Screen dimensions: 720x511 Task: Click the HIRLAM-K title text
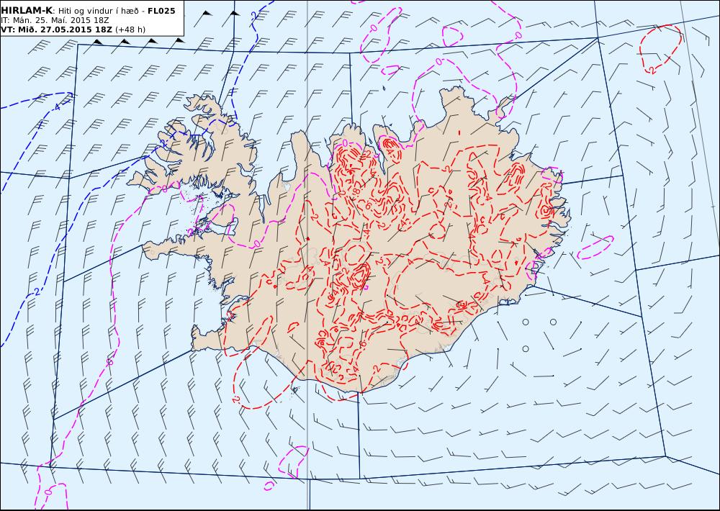(27, 11)
